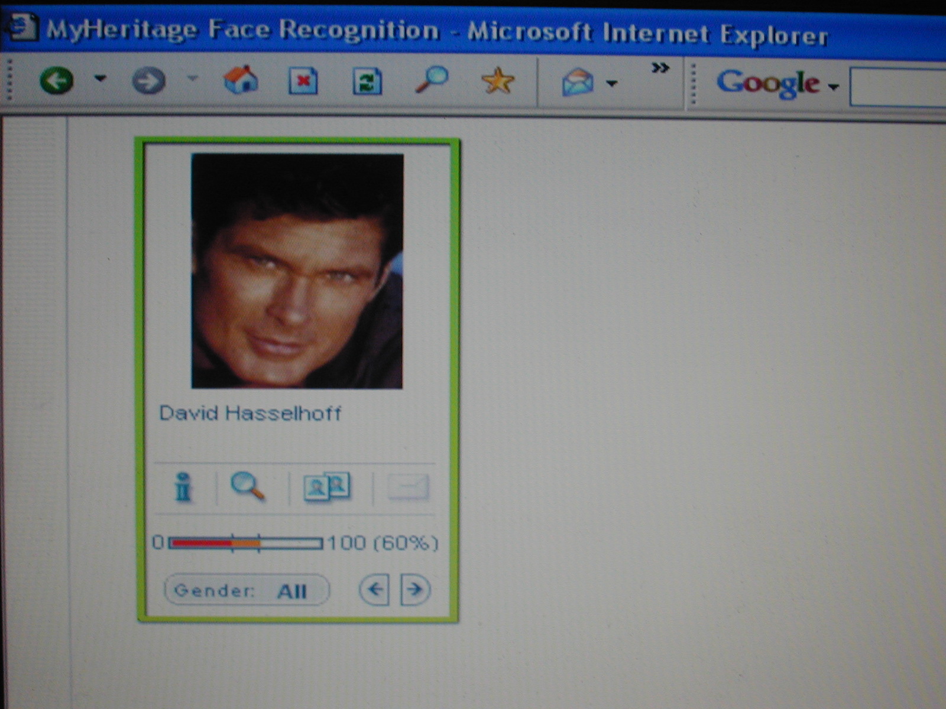The image size is (946, 709).
Task: Click the grayed Forward arrow button
Action: pyautogui.click(x=148, y=80)
